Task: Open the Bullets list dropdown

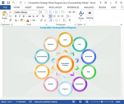Action: coord(53,12)
